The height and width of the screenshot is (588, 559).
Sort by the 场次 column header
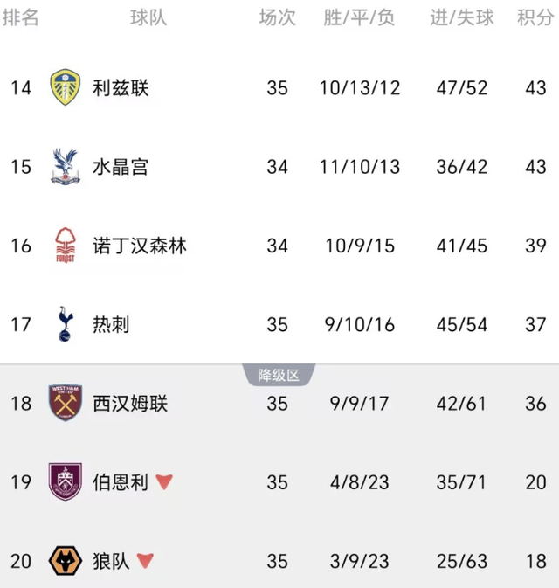coord(278,17)
